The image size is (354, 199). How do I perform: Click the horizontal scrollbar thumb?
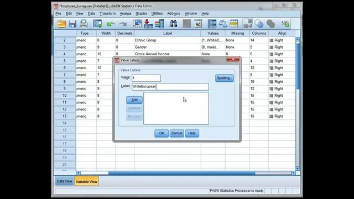(x=182, y=173)
